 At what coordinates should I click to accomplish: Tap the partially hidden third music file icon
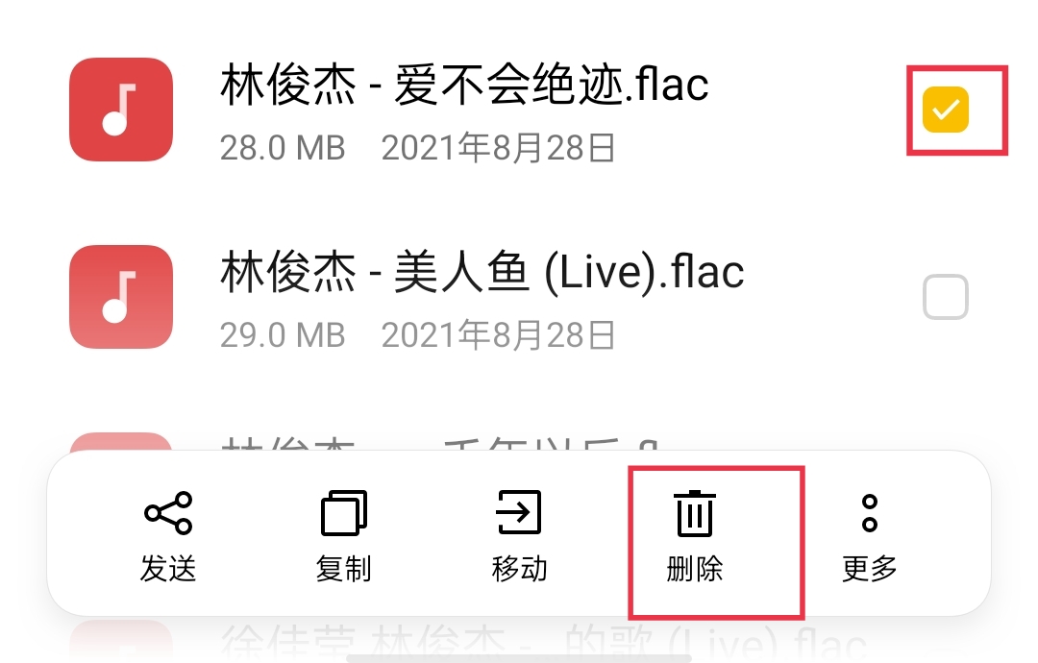[x=121, y=442]
